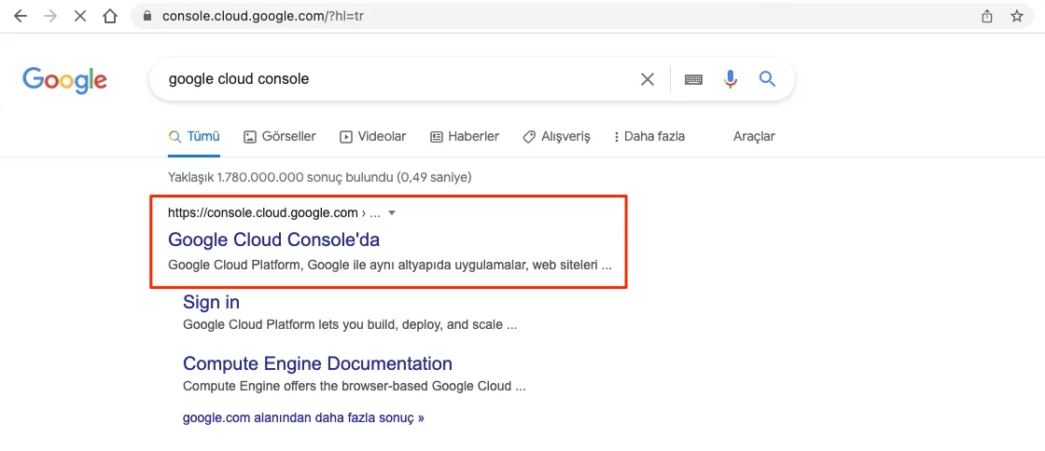
Task: Click the snippet Google Cloud Platform lets you build
Action: pos(350,326)
